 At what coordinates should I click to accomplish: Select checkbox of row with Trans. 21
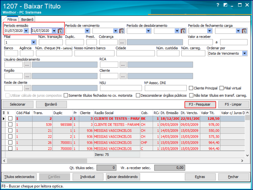(x=10, y=131)
